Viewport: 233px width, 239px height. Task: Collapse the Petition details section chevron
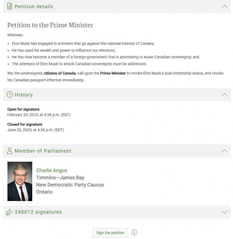click(x=224, y=6)
